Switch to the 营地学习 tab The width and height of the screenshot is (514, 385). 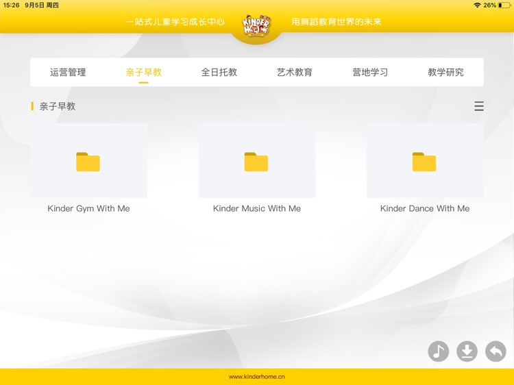coord(370,72)
